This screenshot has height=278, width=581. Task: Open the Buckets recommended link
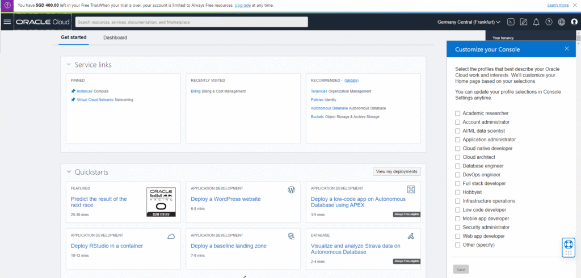pyautogui.click(x=318, y=117)
